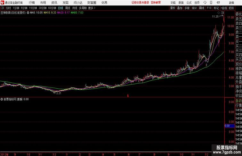Add stock with the +自选 button

(x=224, y=8)
